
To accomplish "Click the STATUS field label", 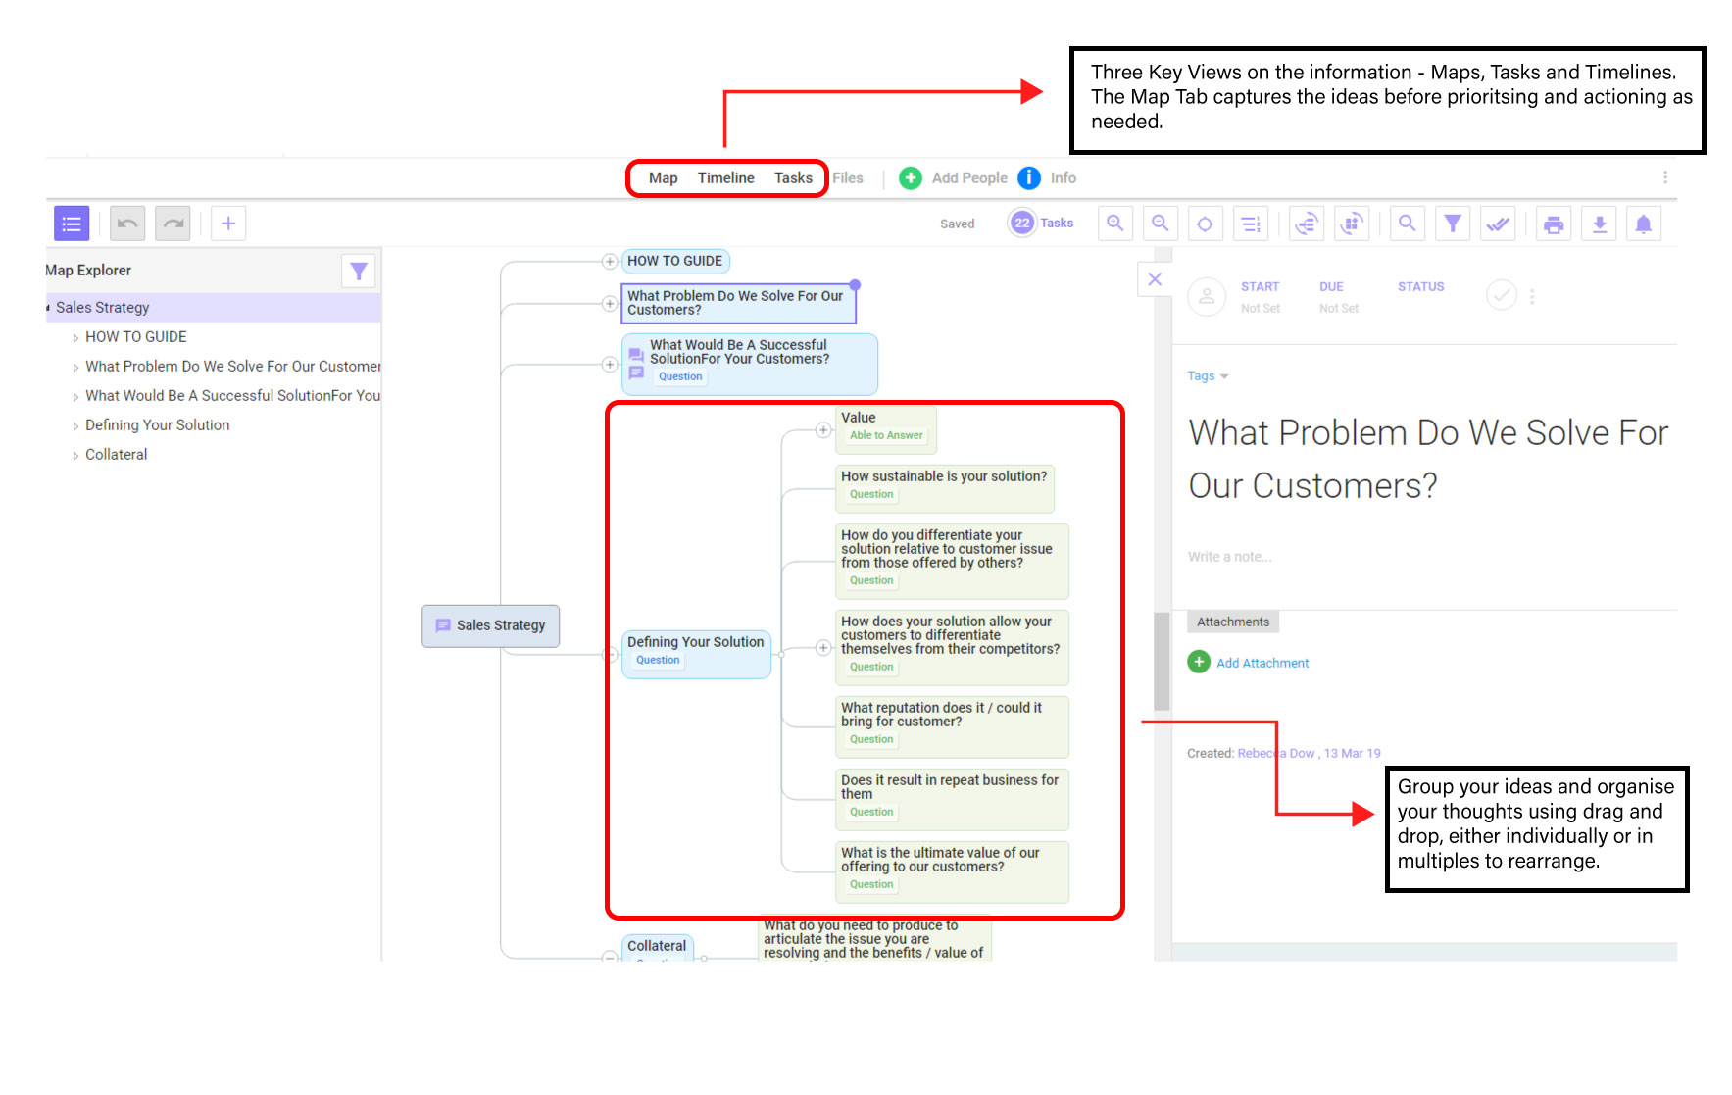I will [x=1420, y=286].
